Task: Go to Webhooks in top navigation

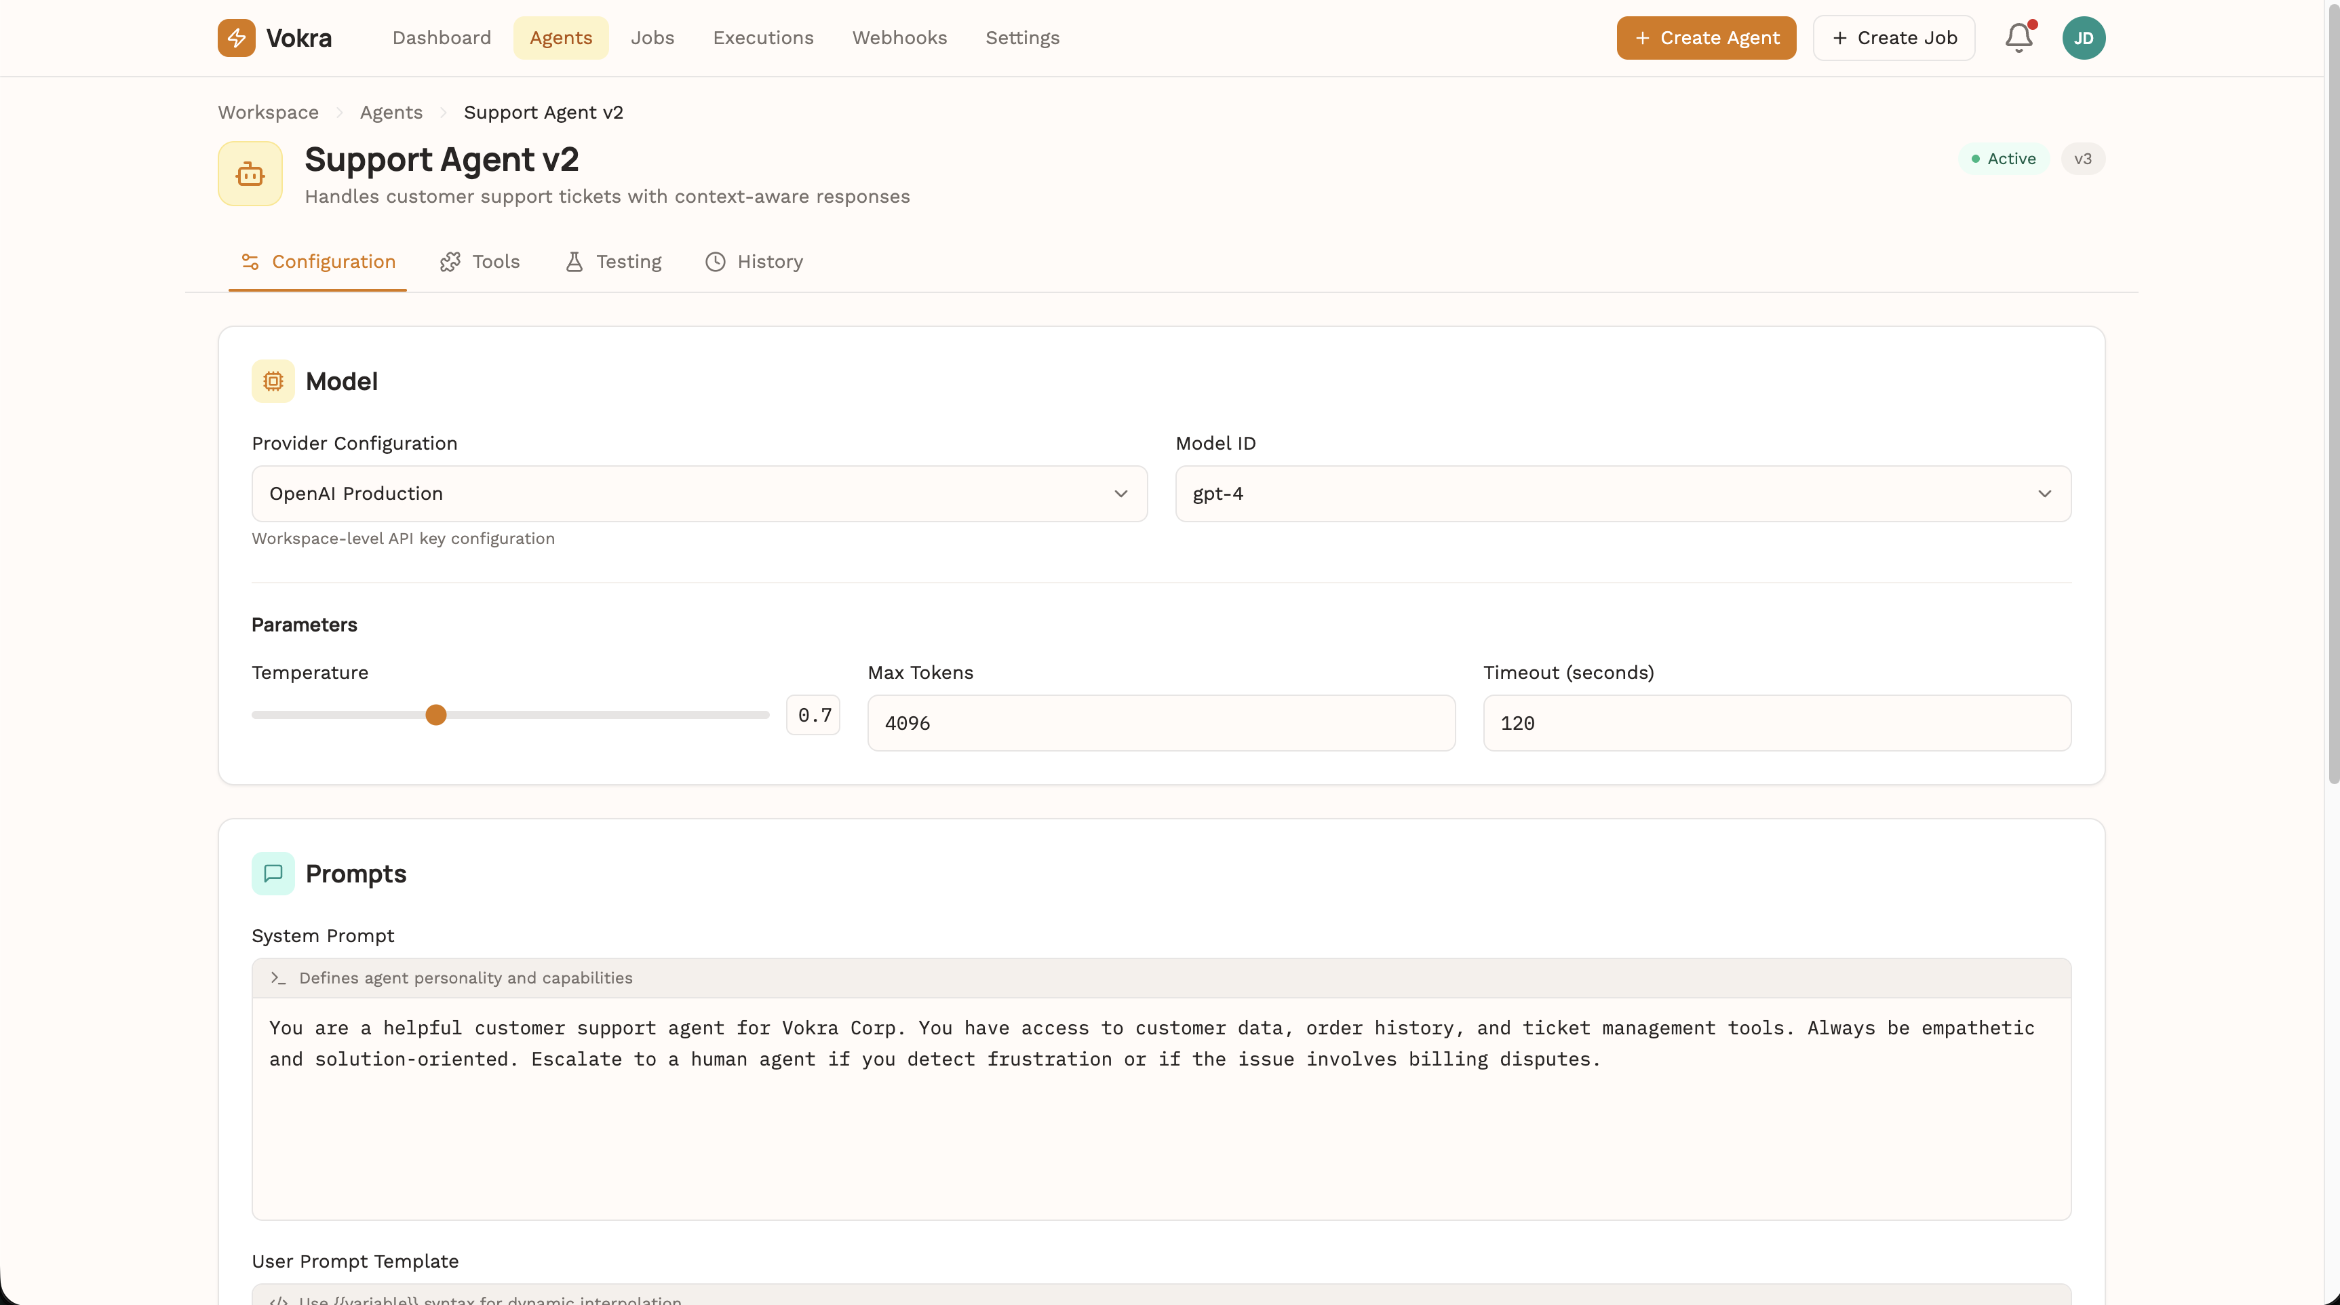Action: pos(899,38)
